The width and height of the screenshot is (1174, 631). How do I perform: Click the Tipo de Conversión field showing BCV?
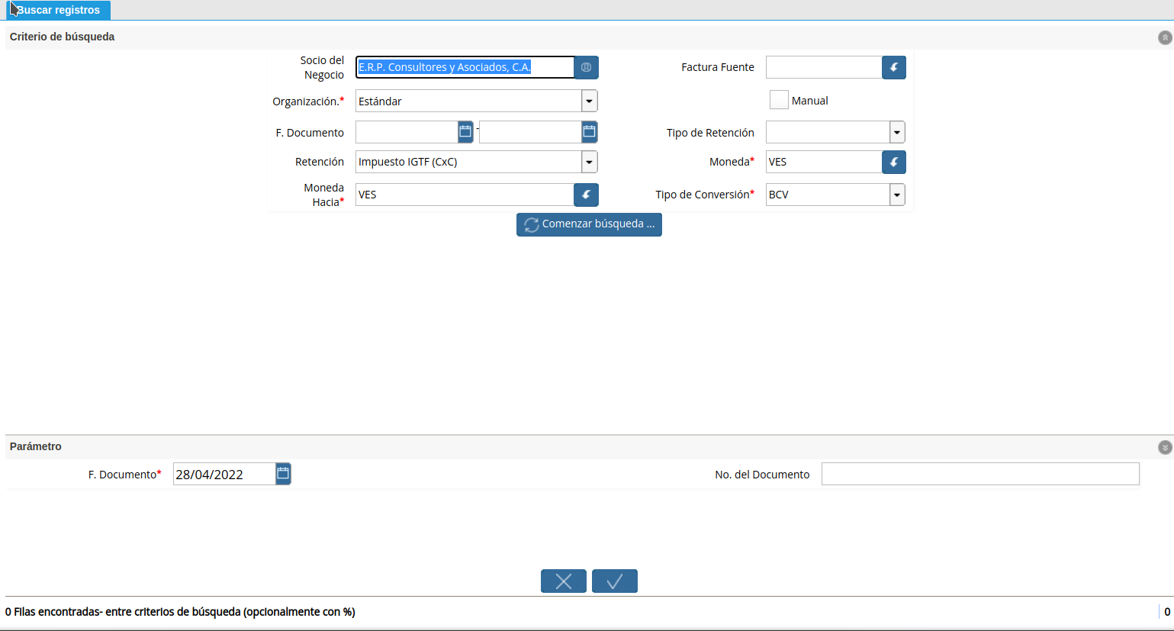click(x=828, y=195)
